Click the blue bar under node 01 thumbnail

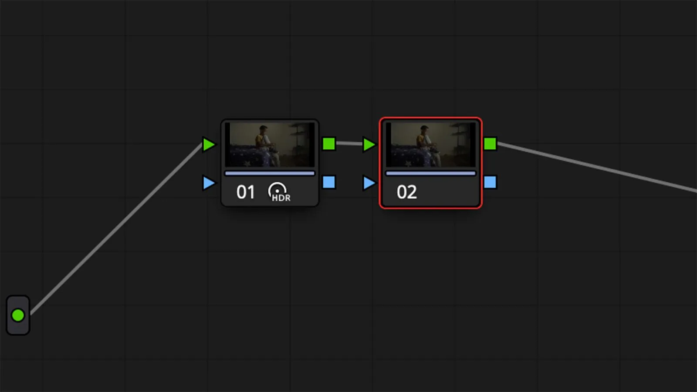[x=270, y=173]
